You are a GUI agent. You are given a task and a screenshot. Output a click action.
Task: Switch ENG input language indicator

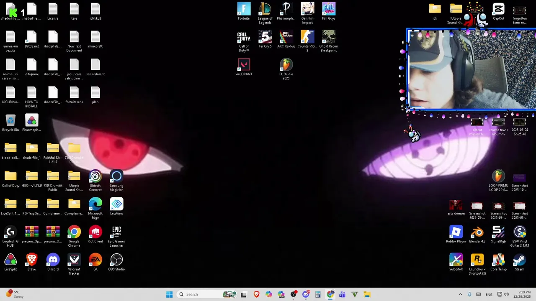(489, 294)
